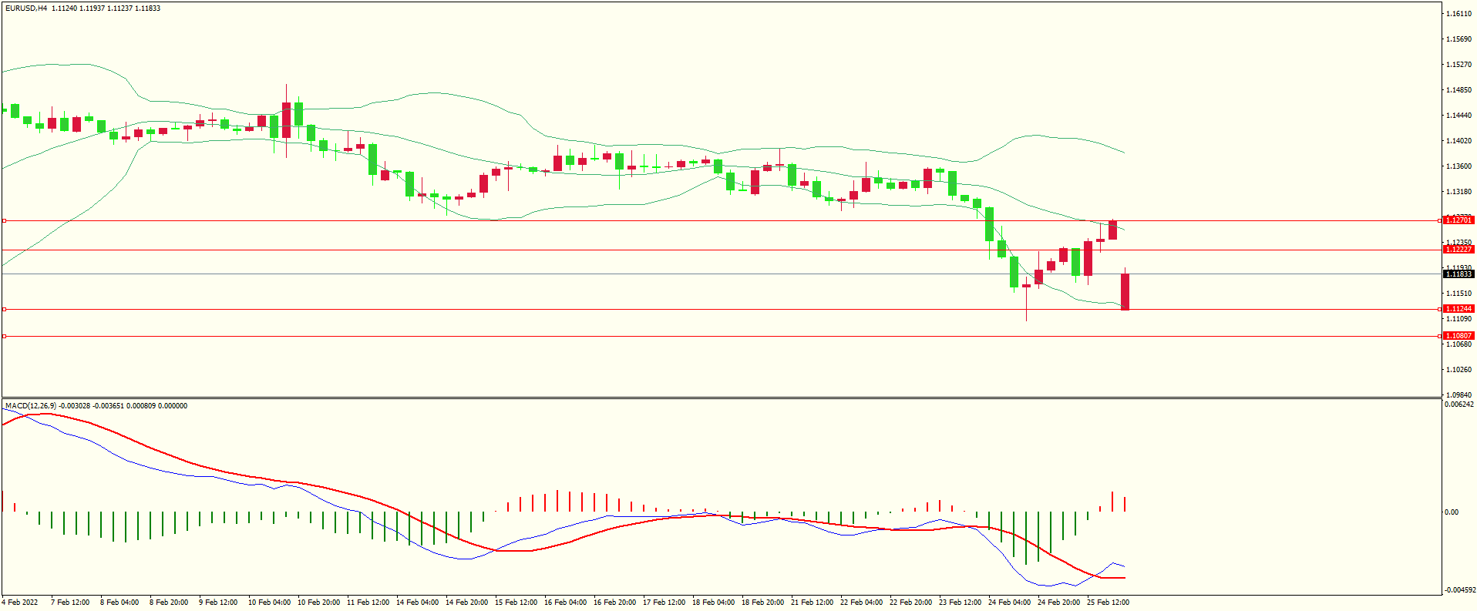Click the latest large red candlestick

[1125, 291]
